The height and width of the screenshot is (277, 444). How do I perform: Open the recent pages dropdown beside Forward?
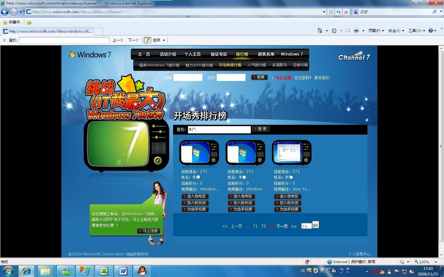(x=21, y=12)
